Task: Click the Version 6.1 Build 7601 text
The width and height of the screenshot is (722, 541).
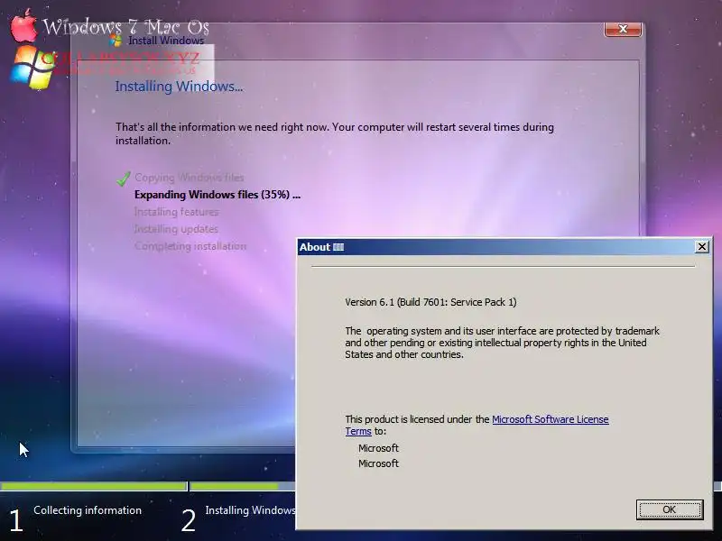Action: pos(430,302)
